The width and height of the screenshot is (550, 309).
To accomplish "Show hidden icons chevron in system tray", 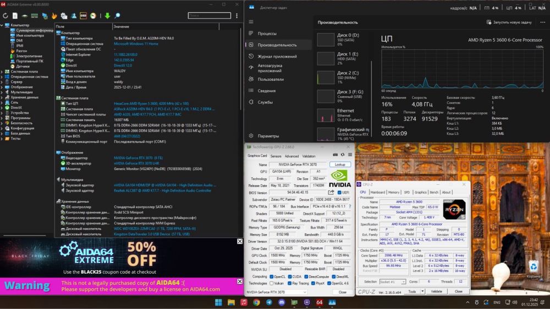I will pyautogui.click(x=468, y=302).
